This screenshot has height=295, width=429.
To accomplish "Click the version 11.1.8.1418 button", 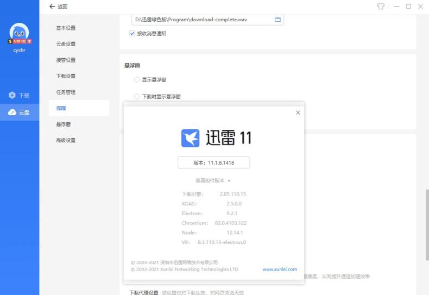I will [x=213, y=162].
